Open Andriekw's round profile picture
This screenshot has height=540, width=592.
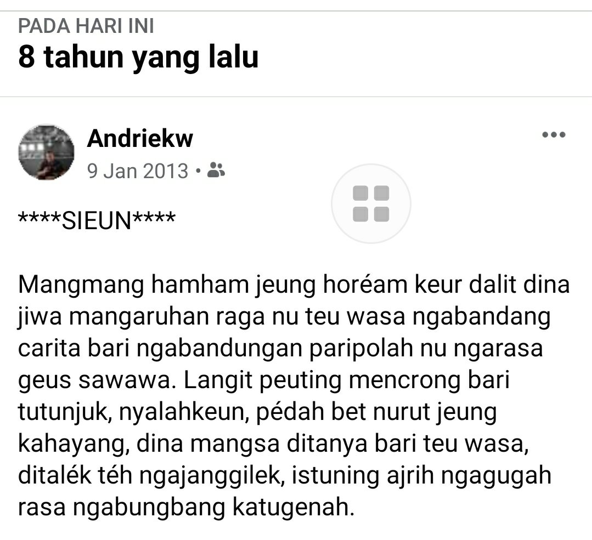[x=46, y=152]
